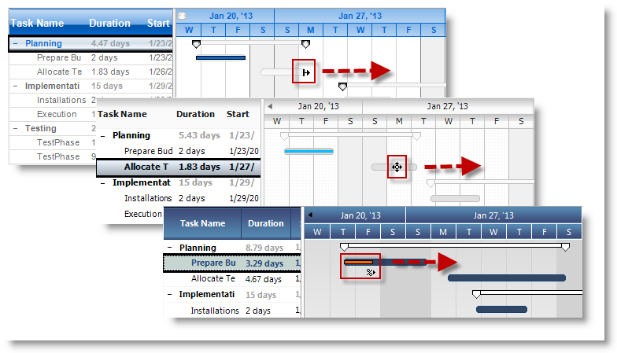Click the M day header in the top blue Gantt
The height and width of the screenshot is (353, 617).
click(x=310, y=30)
